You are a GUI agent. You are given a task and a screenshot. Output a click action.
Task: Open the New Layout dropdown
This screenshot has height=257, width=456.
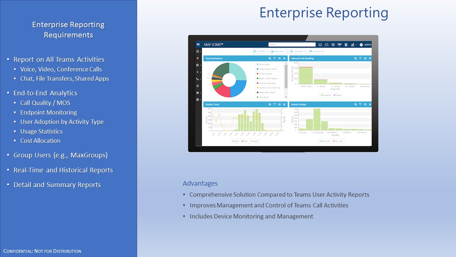[279, 51]
